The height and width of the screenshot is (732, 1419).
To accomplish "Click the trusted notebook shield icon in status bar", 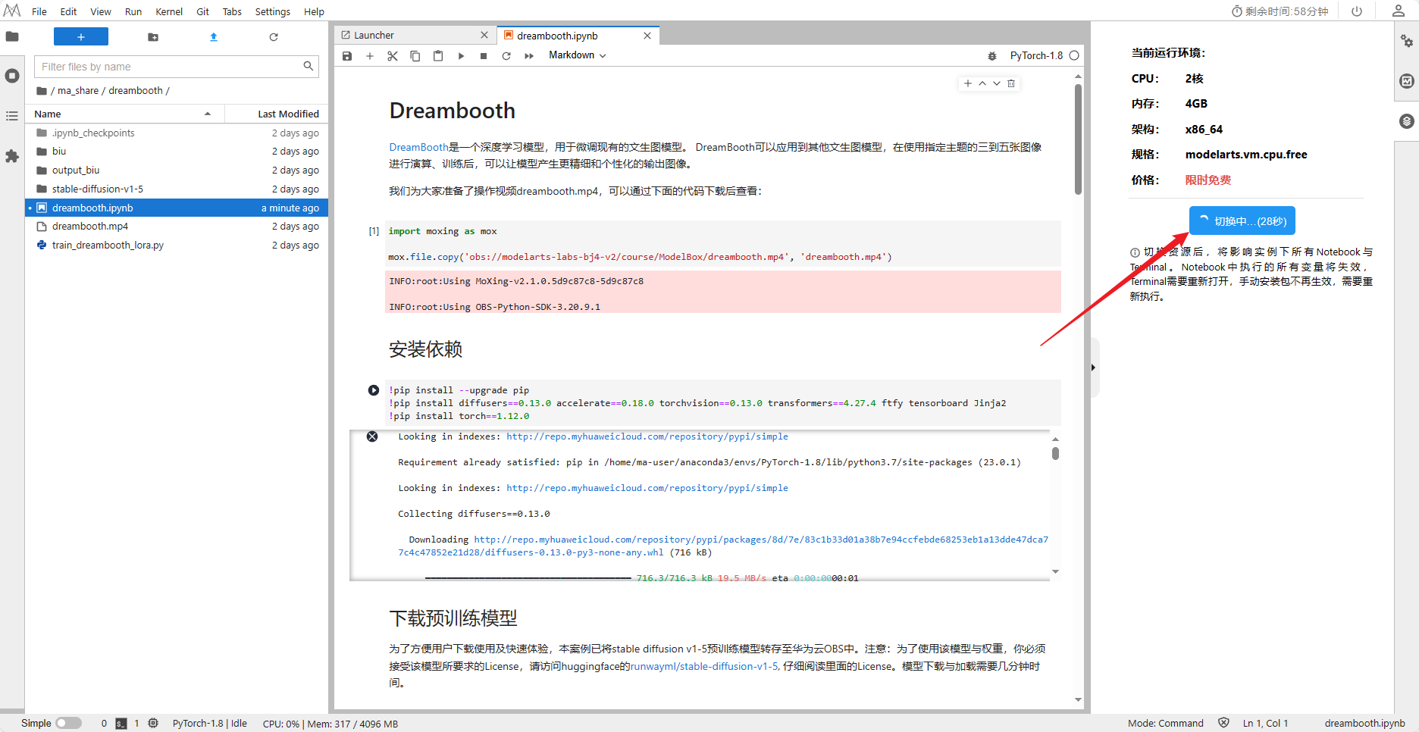I will [1223, 723].
